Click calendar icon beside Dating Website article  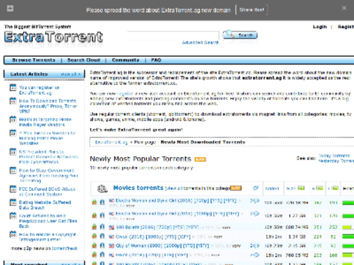click(13, 202)
